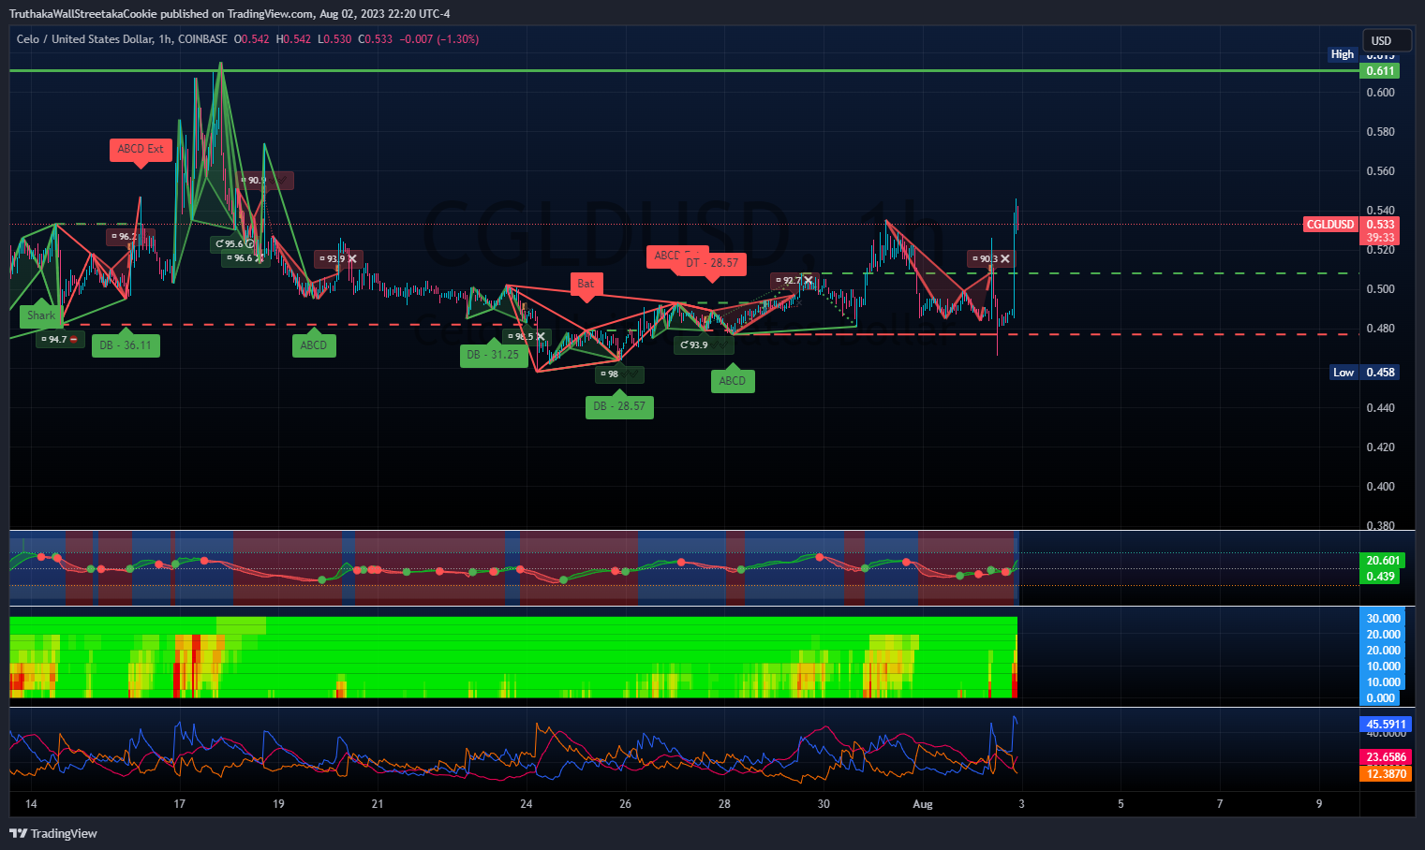Click the TradingView logo at the bottom
This screenshot has width=1425, height=850.
click(53, 833)
